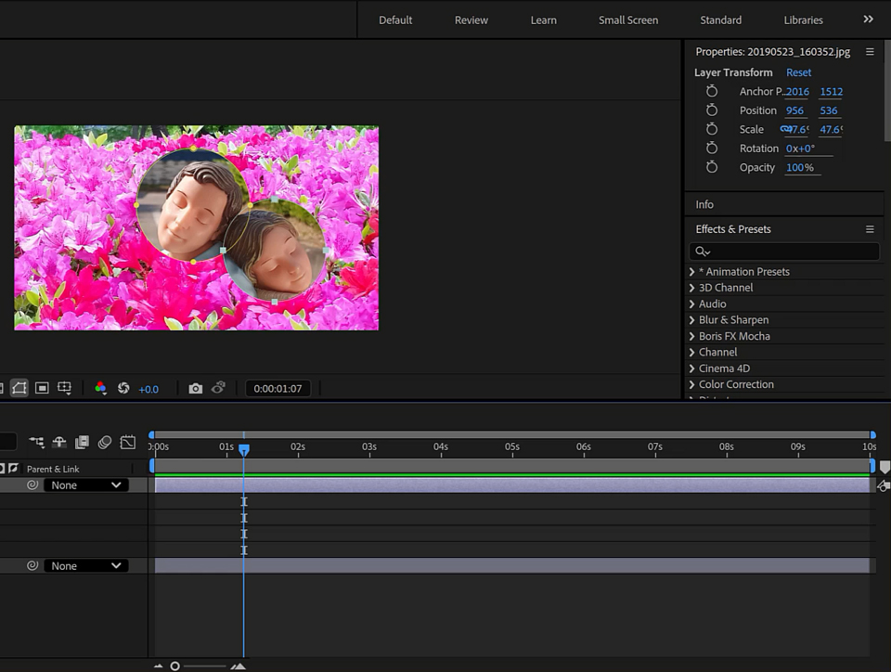Click the Reset link for Layer Transform
Screen dimensions: 891x672
(x=798, y=72)
